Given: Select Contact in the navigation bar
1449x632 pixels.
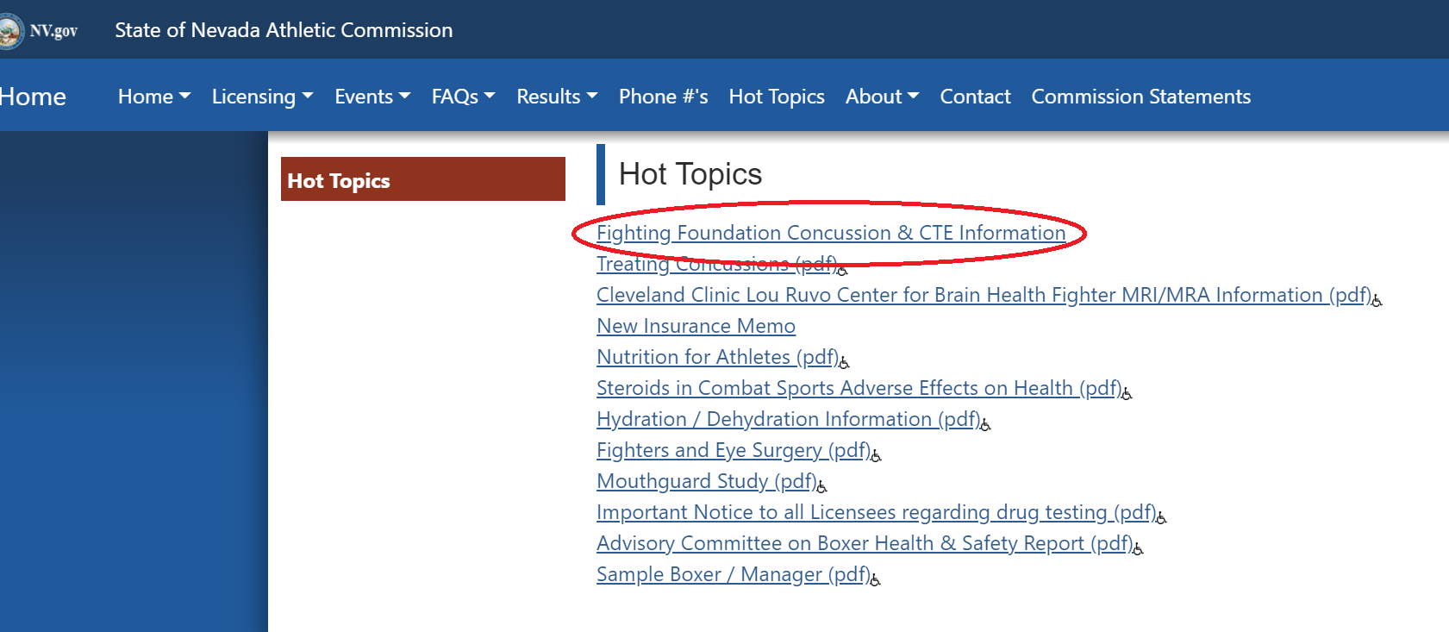Looking at the screenshot, I should (975, 97).
